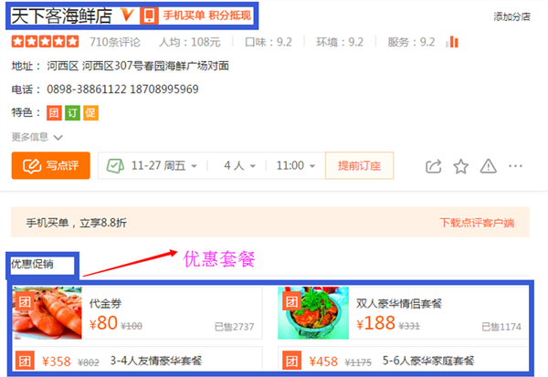Click the shrimp 代金券 deal thumbnail
The width and height of the screenshot is (548, 377).
coord(47,313)
